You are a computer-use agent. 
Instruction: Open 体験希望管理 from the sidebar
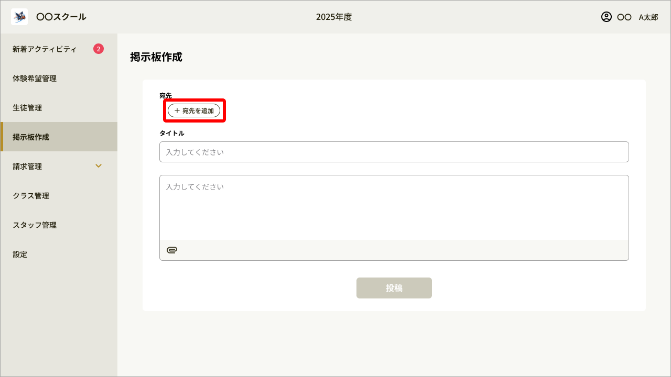(x=34, y=78)
